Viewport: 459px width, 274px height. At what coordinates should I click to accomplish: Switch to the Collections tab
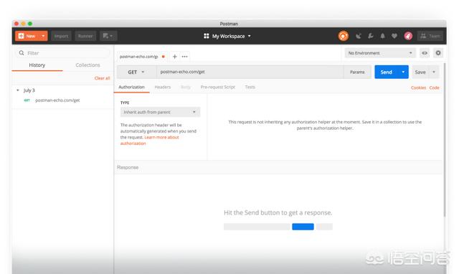pyautogui.click(x=87, y=65)
